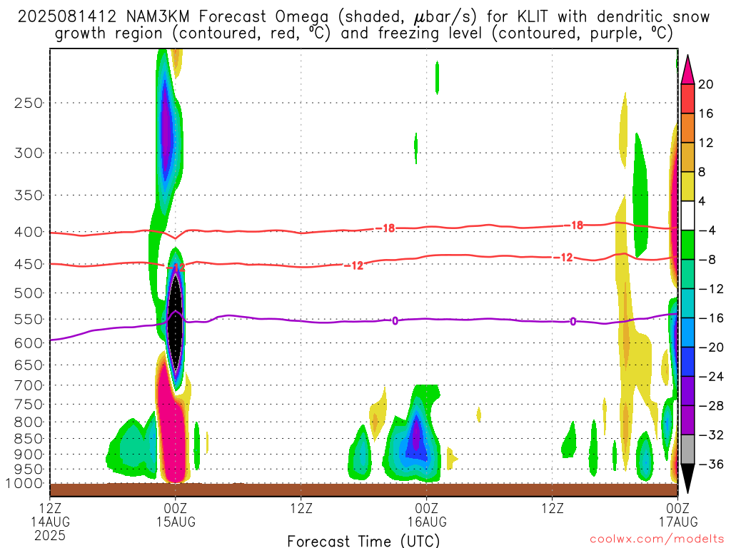The width and height of the screenshot is (731, 548).
Task: Click the -18 contour label after the second-to-last 12Z
Action: [x=574, y=225]
